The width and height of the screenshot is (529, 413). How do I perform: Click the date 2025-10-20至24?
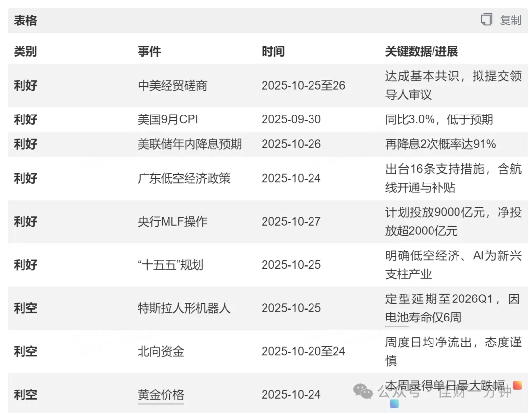tap(303, 351)
